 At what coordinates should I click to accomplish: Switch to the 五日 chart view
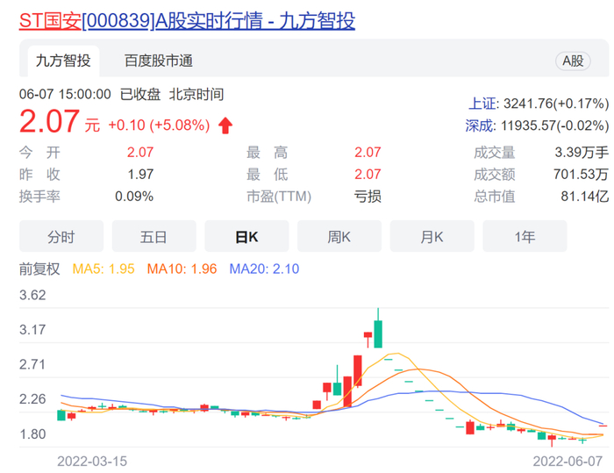click(153, 236)
